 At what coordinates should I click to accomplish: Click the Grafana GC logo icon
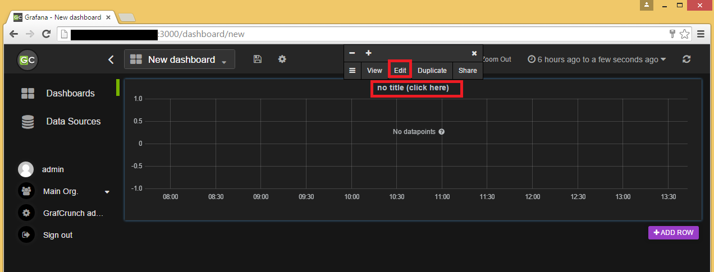coord(26,59)
